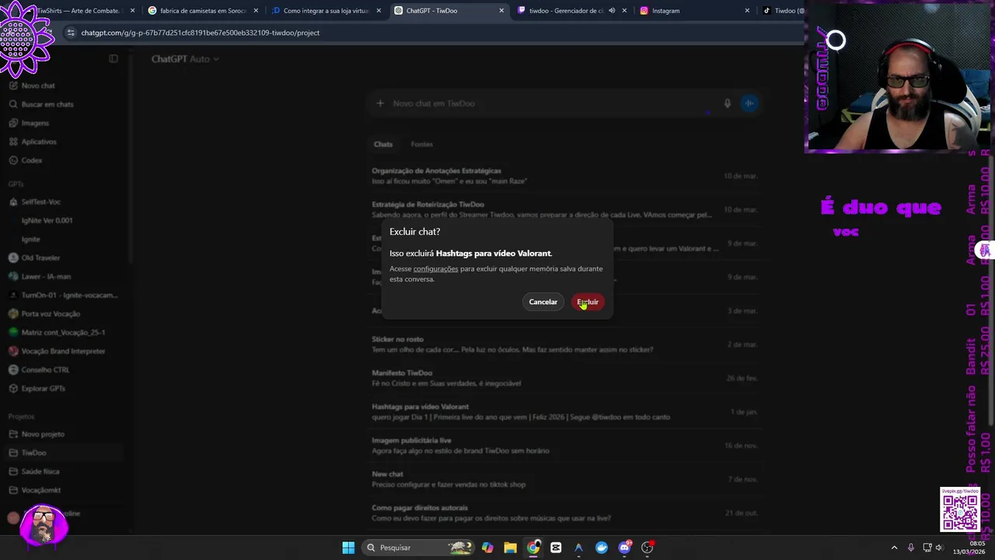Close the ChatGPT - TiwDoo browser tab

coord(501,11)
